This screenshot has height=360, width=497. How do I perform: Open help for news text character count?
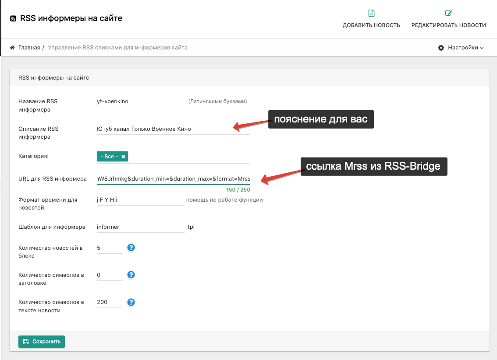pyautogui.click(x=131, y=302)
